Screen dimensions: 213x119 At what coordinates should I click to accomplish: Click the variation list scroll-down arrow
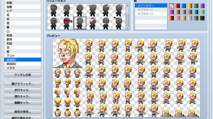[127, 28]
